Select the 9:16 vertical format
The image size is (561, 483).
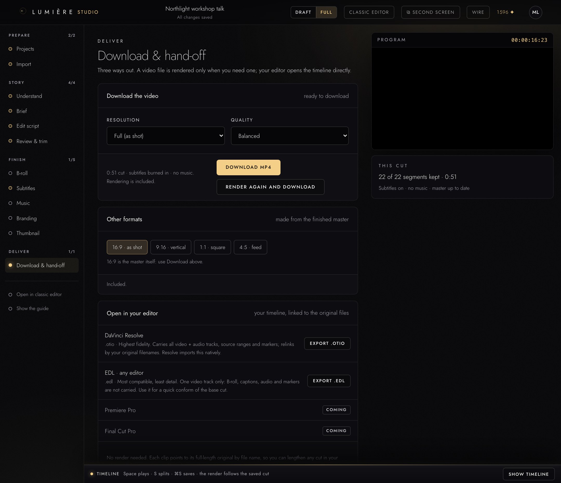coord(171,247)
